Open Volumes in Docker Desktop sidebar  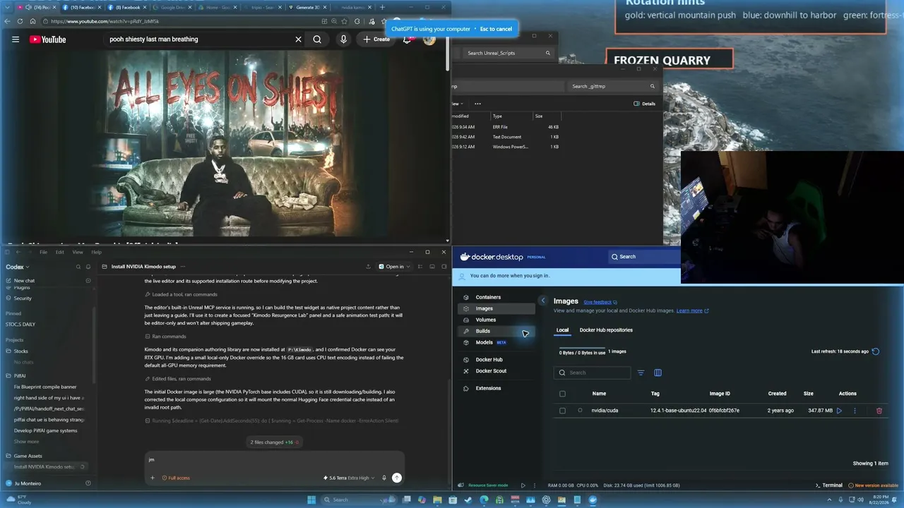[486, 320]
